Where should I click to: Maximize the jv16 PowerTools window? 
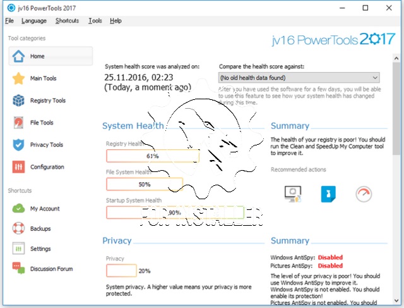(x=365, y=8)
